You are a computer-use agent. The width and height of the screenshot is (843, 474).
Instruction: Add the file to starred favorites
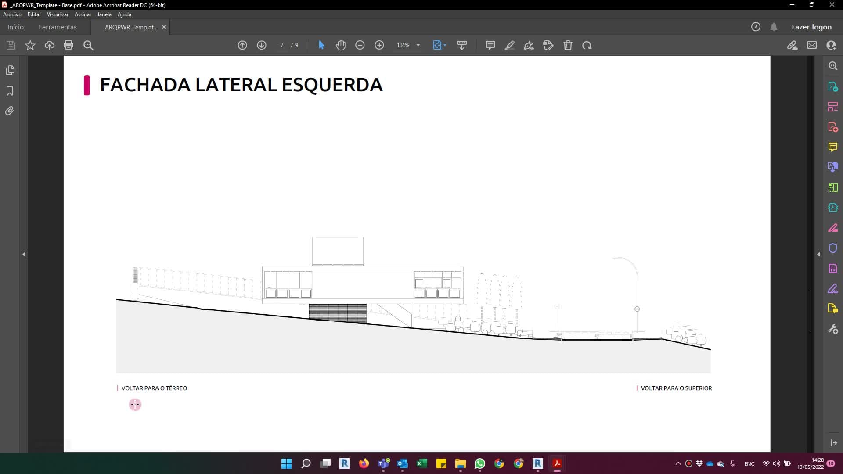click(x=30, y=45)
